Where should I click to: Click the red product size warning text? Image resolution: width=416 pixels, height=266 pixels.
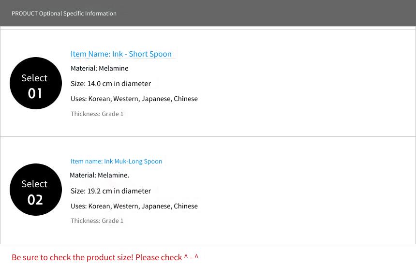[105, 257]
